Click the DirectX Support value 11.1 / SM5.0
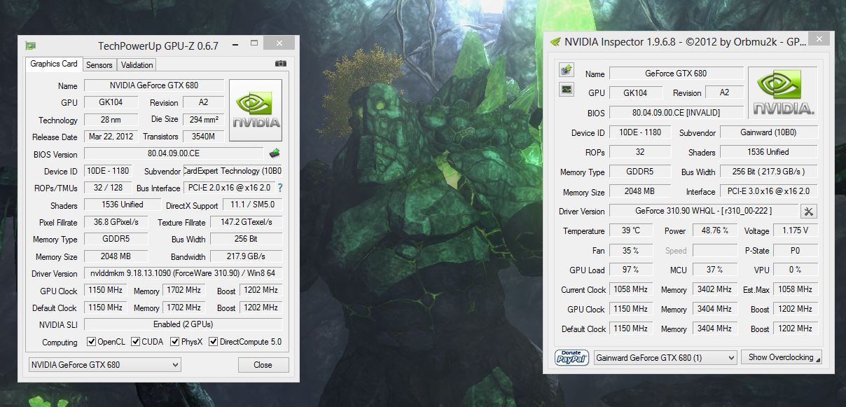The height and width of the screenshot is (407, 846). point(253,205)
